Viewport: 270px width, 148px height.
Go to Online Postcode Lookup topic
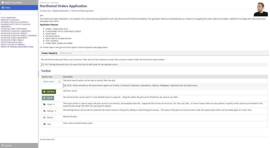click(x=12, y=42)
